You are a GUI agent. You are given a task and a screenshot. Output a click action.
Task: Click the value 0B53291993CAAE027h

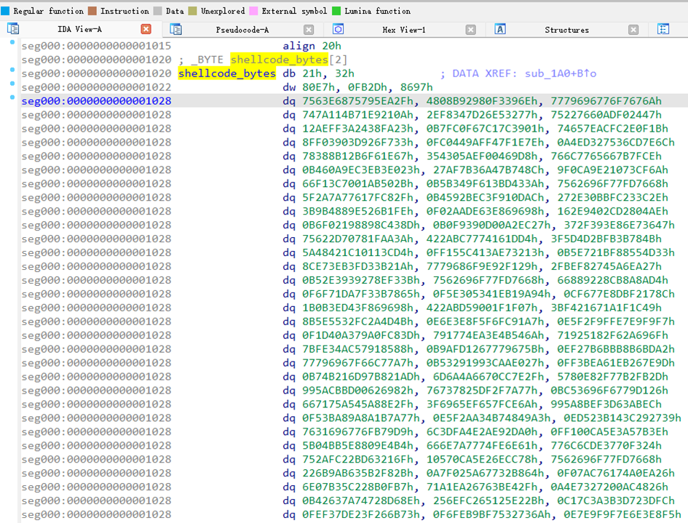[x=486, y=363]
